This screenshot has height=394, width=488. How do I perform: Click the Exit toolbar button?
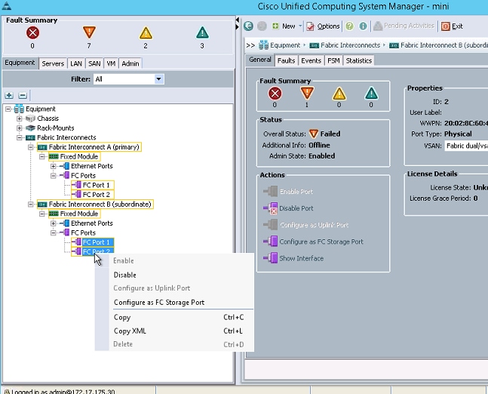pyautogui.click(x=453, y=26)
